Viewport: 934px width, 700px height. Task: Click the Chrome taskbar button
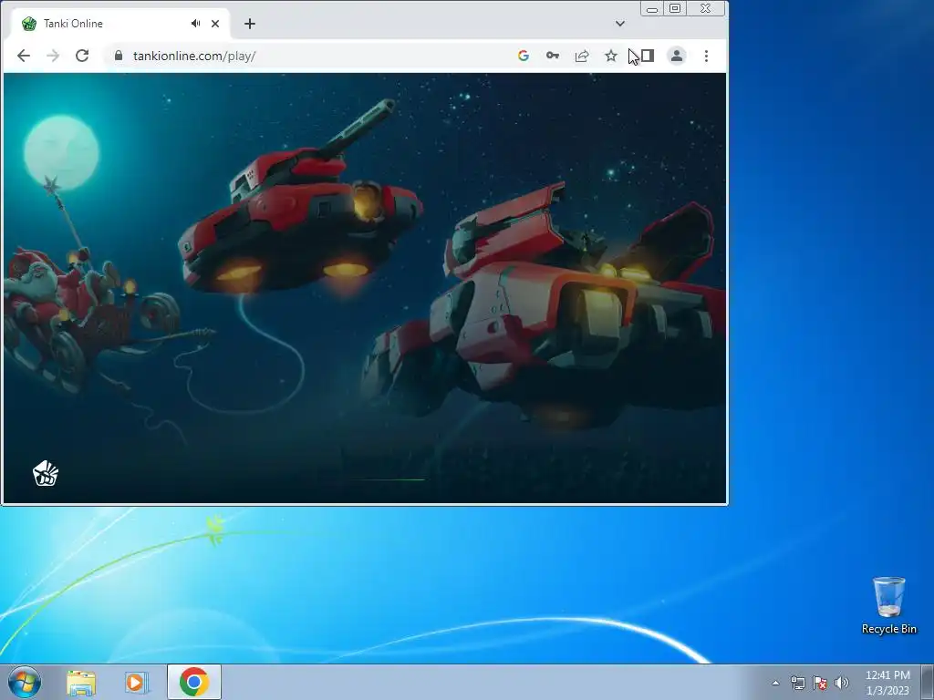[194, 682]
